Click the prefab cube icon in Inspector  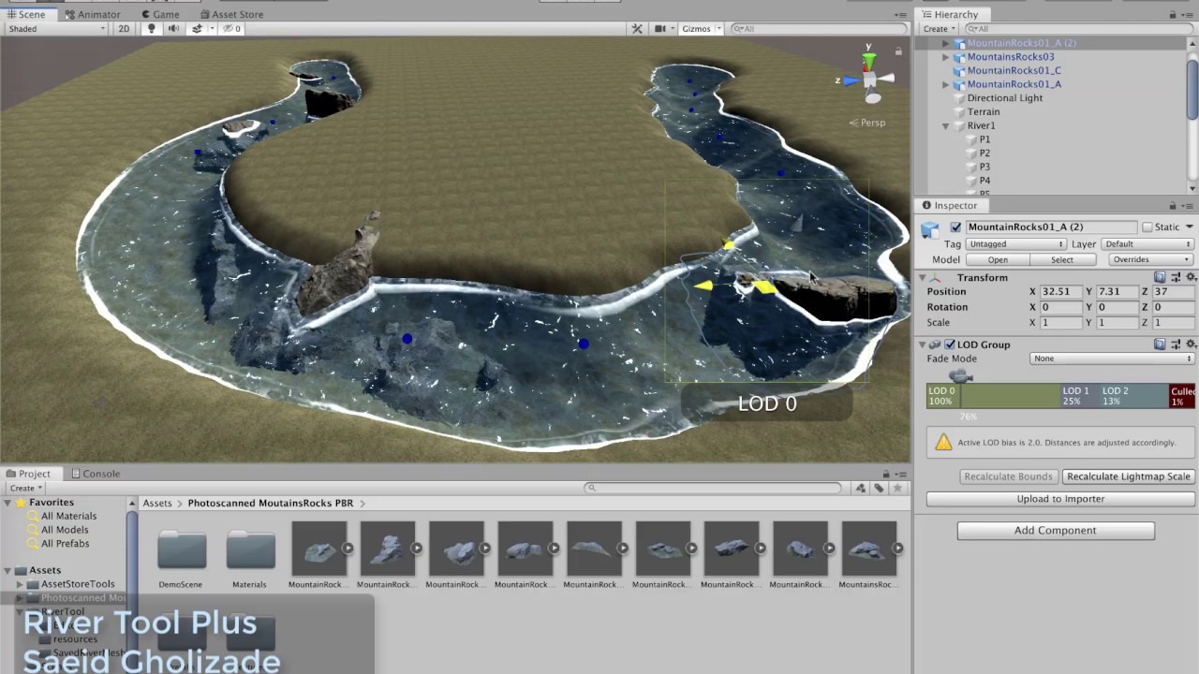(930, 229)
